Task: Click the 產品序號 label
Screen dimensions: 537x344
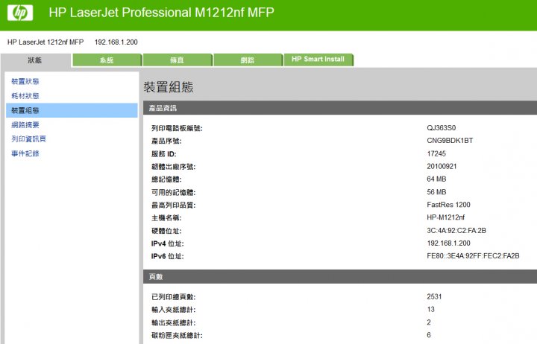Action: click(x=166, y=141)
